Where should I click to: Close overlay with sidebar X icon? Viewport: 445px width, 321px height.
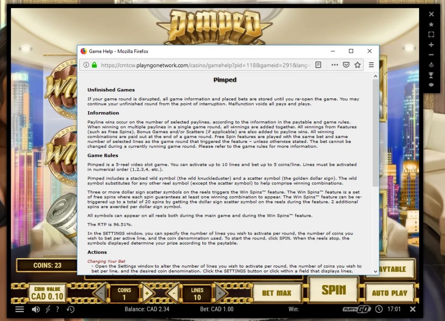tap(431, 14)
